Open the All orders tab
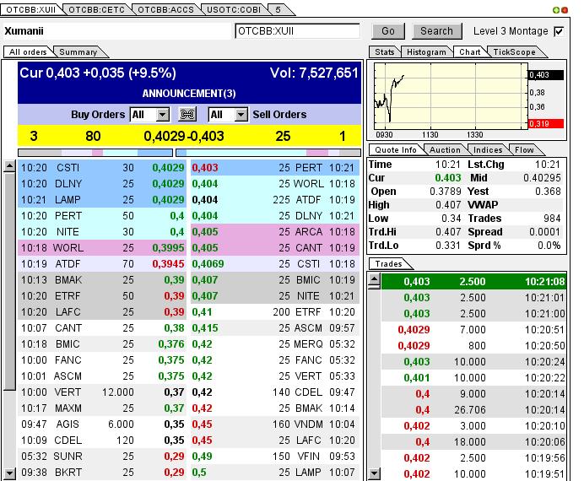The height and width of the screenshot is (481, 584). pyautogui.click(x=28, y=52)
